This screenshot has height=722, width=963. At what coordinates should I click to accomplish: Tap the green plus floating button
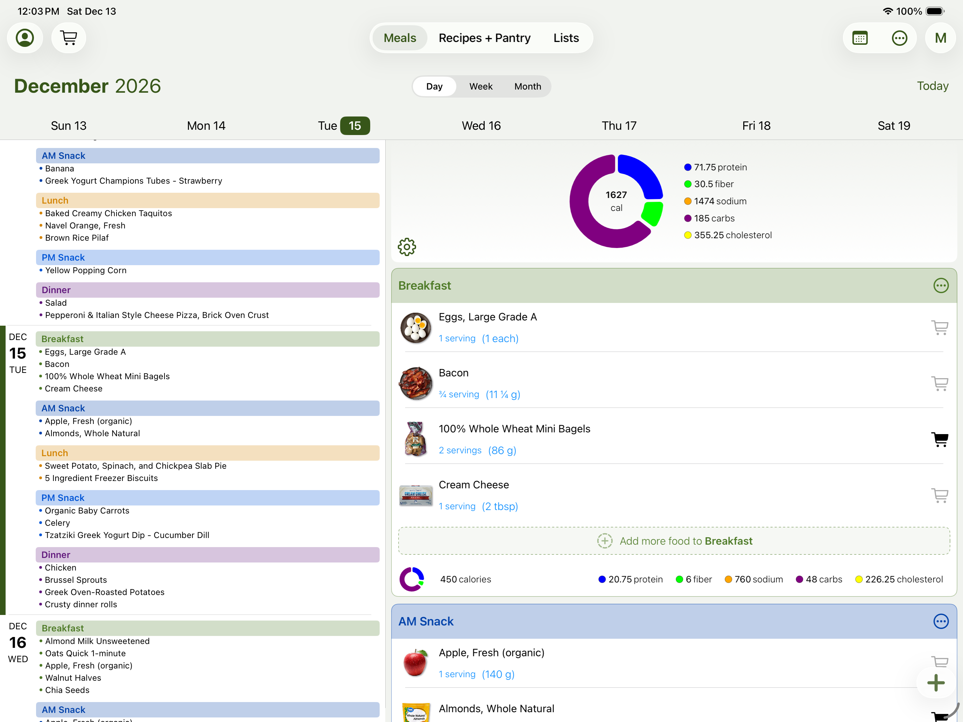[x=936, y=682]
